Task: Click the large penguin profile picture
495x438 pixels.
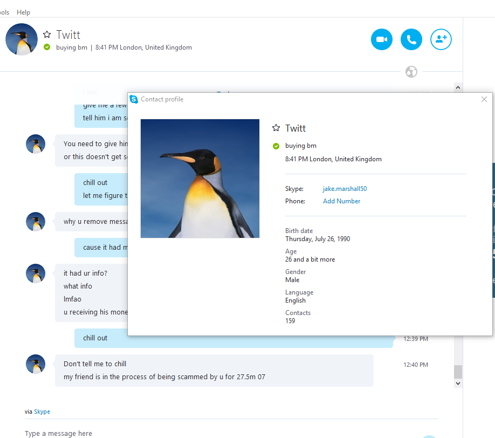Action: point(200,179)
